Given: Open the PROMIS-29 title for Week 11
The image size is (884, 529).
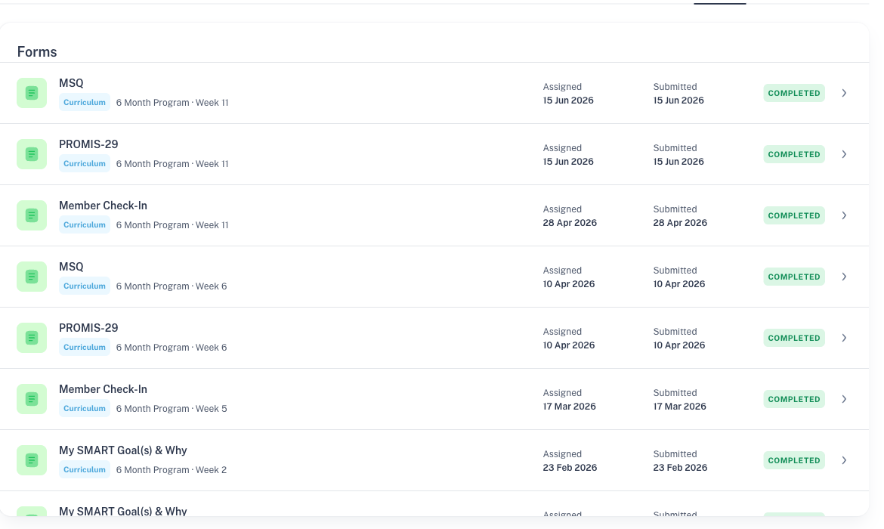Looking at the screenshot, I should click(88, 144).
